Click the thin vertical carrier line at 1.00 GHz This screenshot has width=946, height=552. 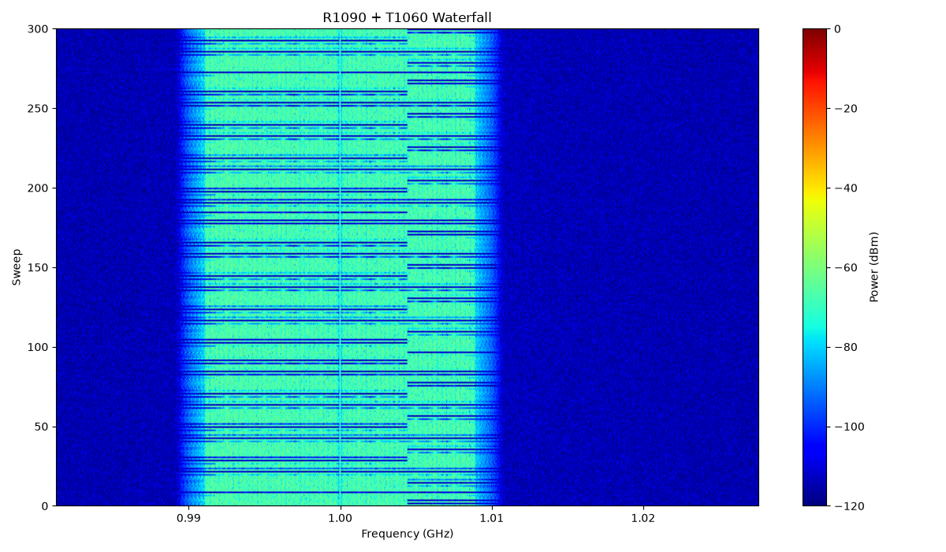[340, 267]
